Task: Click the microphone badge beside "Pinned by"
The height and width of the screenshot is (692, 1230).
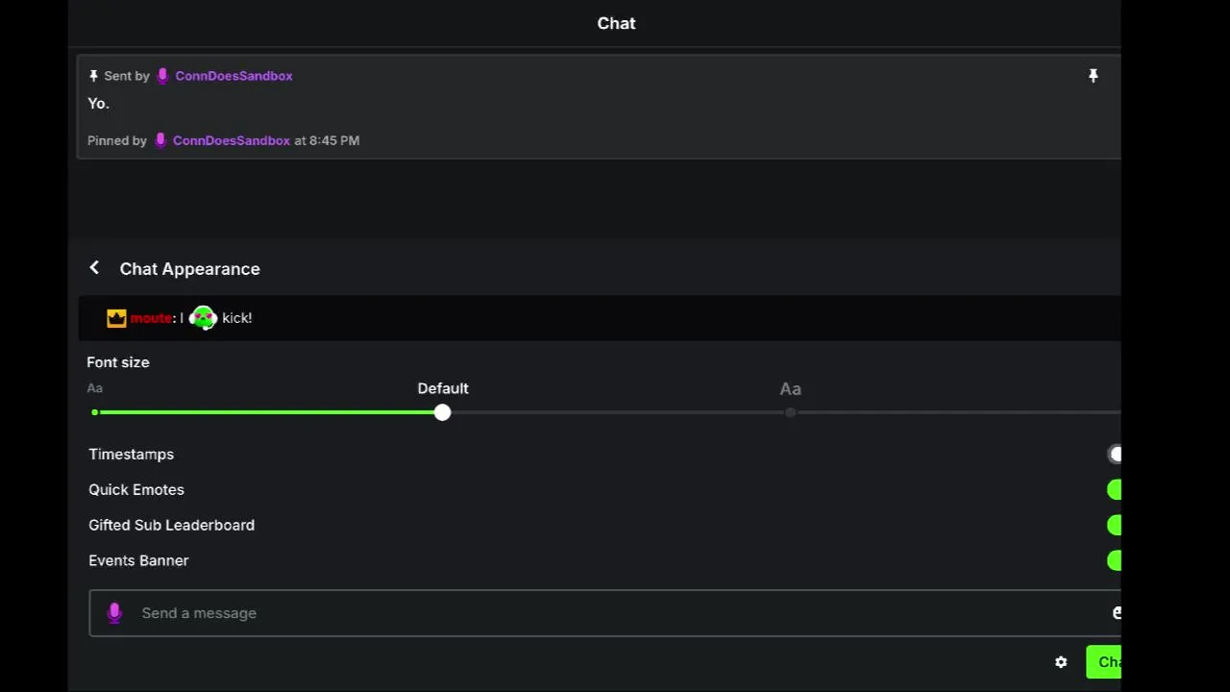Action: [160, 140]
